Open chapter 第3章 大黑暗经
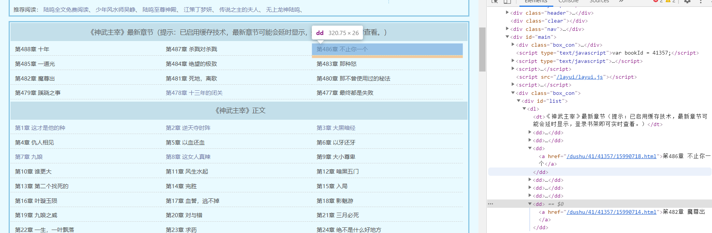Image resolution: width=712 pixels, height=233 pixels. (x=336, y=128)
